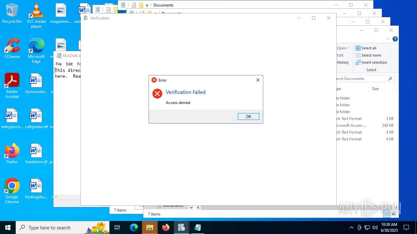This screenshot has height=234, width=417.
Task: Select headstore.rtf on the desktop
Action: click(36, 154)
